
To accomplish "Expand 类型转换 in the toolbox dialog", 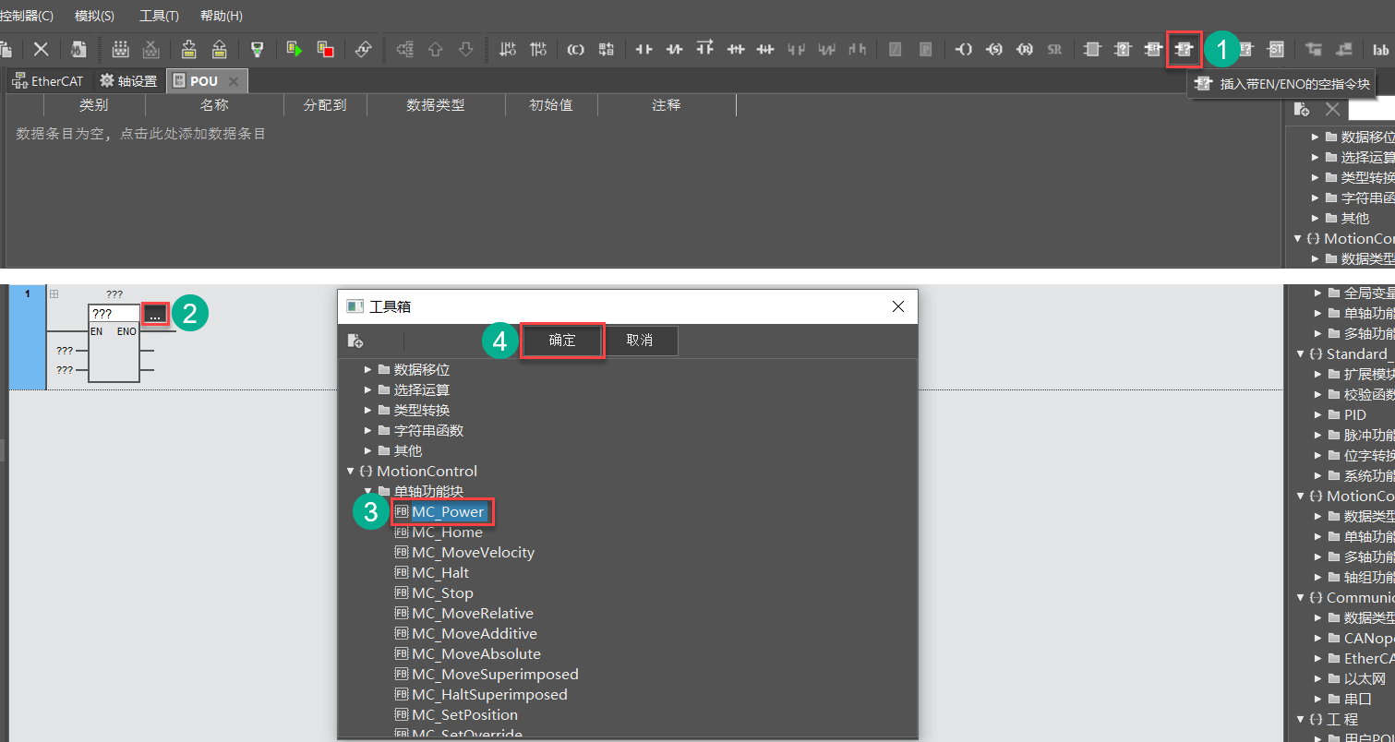I will (x=368, y=410).
